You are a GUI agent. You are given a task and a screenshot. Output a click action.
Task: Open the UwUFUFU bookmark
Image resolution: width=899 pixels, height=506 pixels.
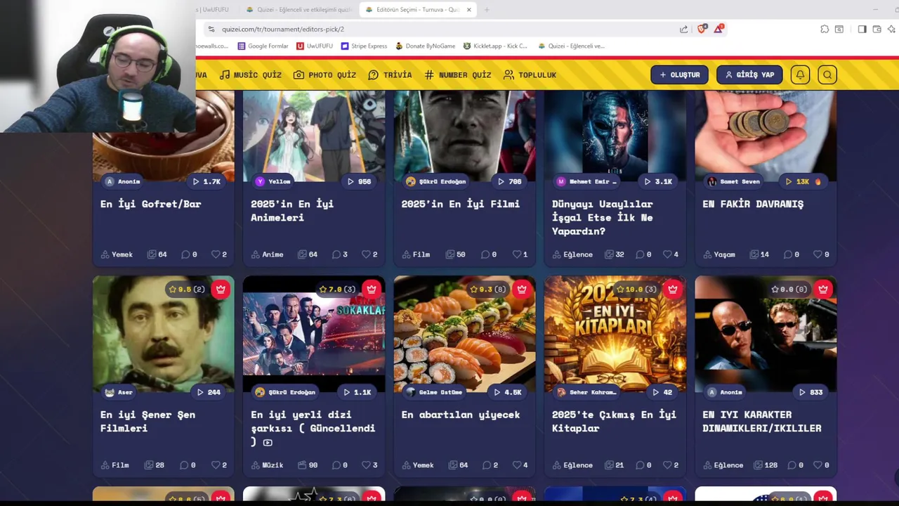(315, 46)
